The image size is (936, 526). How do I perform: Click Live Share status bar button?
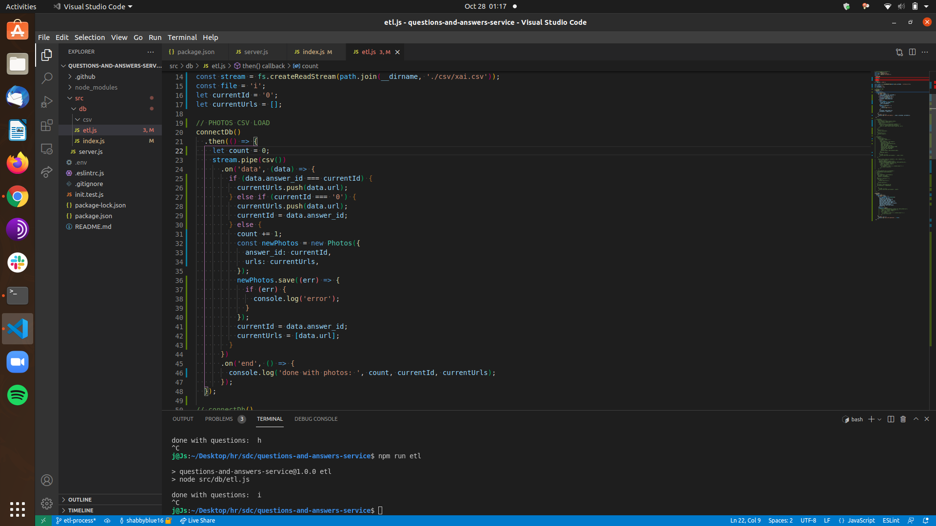(x=197, y=521)
